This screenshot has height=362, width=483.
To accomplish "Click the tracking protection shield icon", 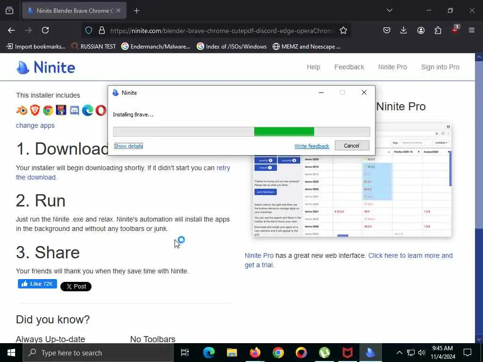I will click(x=89, y=30).
